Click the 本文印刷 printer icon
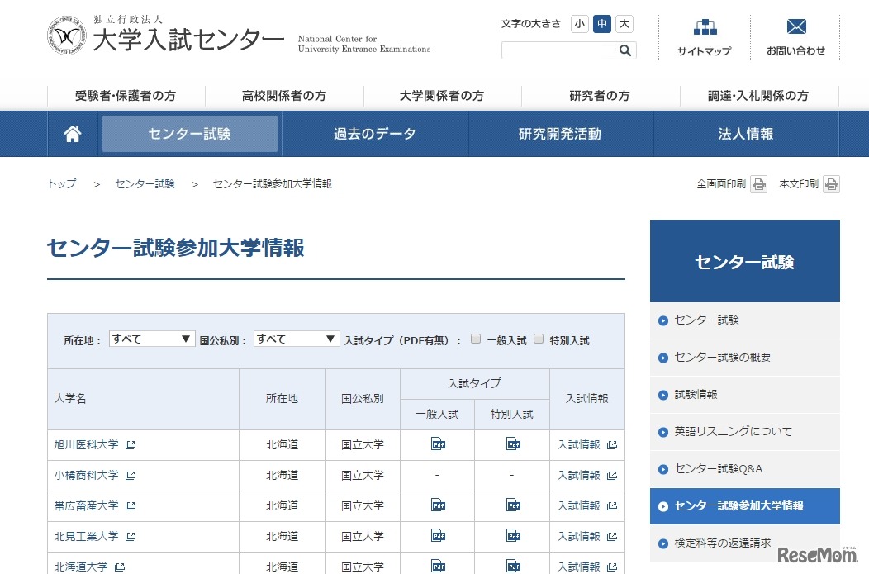Image resolution: width=869 pixels, height=574 pixels. (x=833, y=183)
